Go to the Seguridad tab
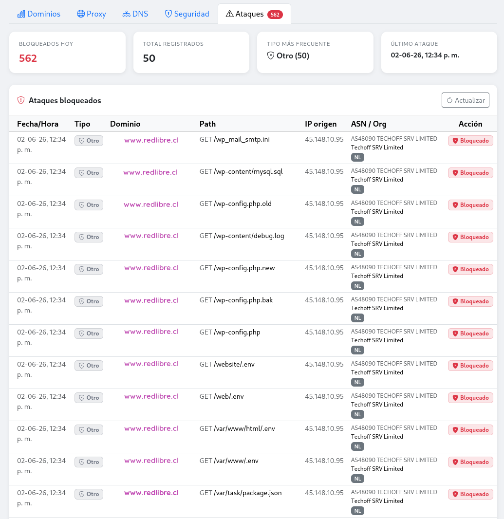 [x=187, y=14]
